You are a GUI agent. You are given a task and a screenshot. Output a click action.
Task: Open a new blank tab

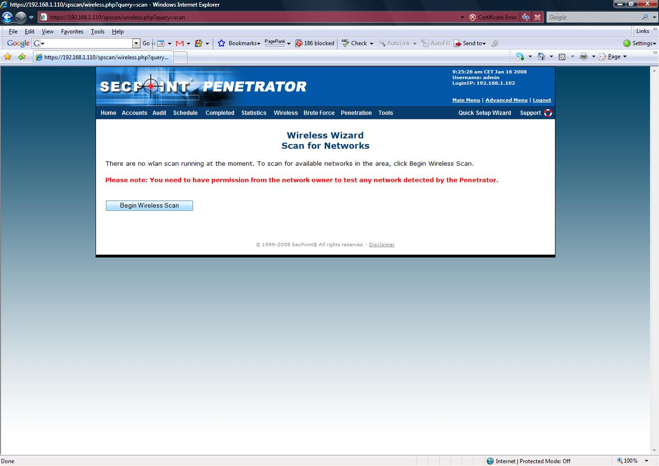coord(180,57)
